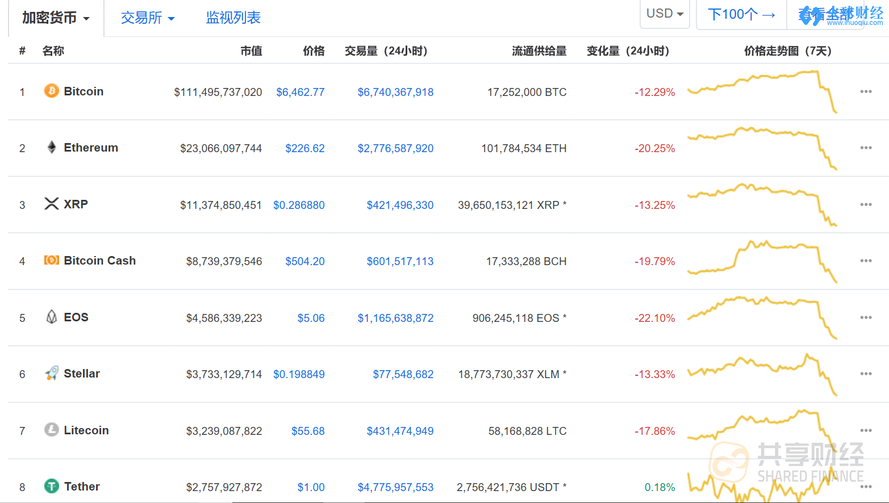
Task: Click the EOS logo icon
Action: [x=52, y=317]
